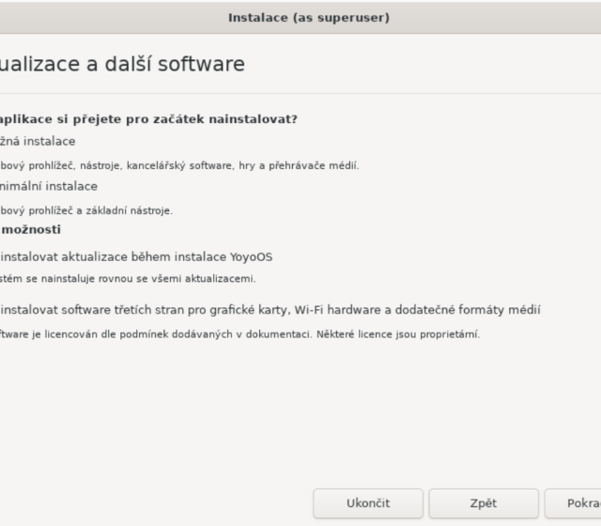Viewport: 601px width, 526px height.
Task: Enable installing updates during YoyoOS installation
Action: click(136, 256)
